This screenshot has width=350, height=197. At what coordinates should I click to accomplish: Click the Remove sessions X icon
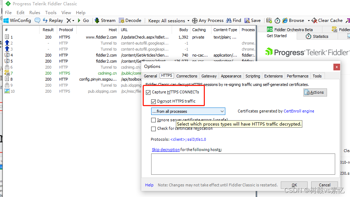[69, 21]
